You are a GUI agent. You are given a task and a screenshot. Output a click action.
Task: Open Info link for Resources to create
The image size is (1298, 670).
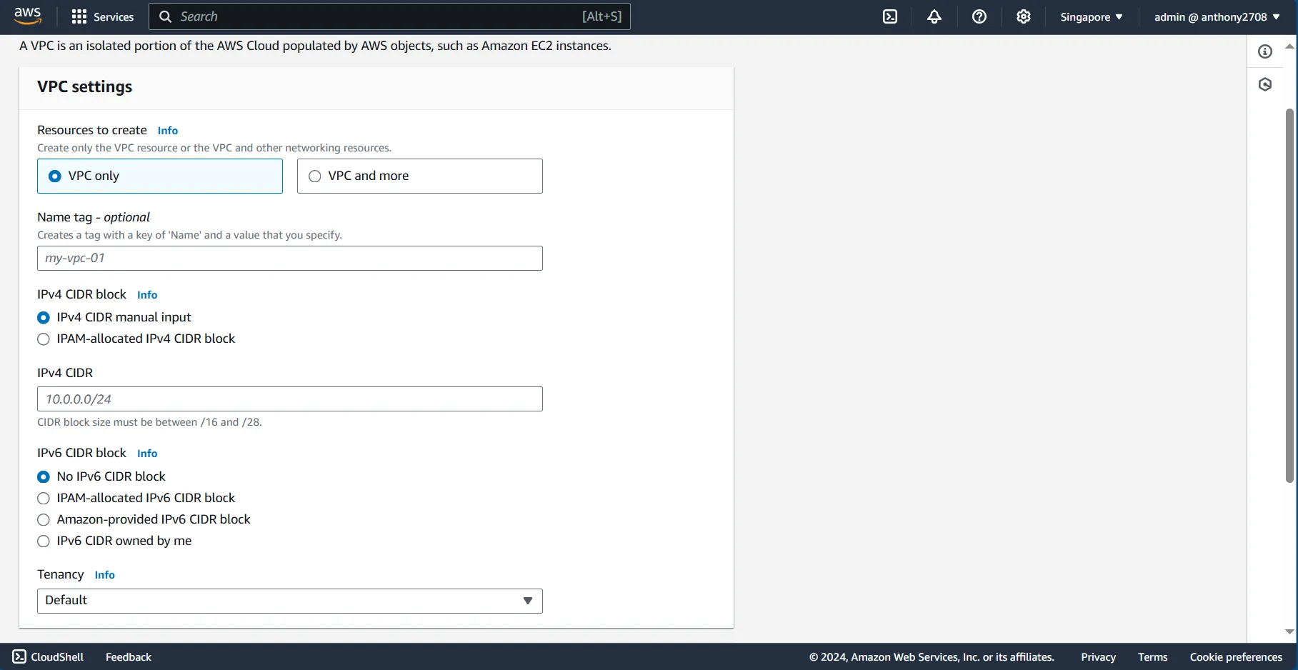pyautogui.click(x=168, y=131)
